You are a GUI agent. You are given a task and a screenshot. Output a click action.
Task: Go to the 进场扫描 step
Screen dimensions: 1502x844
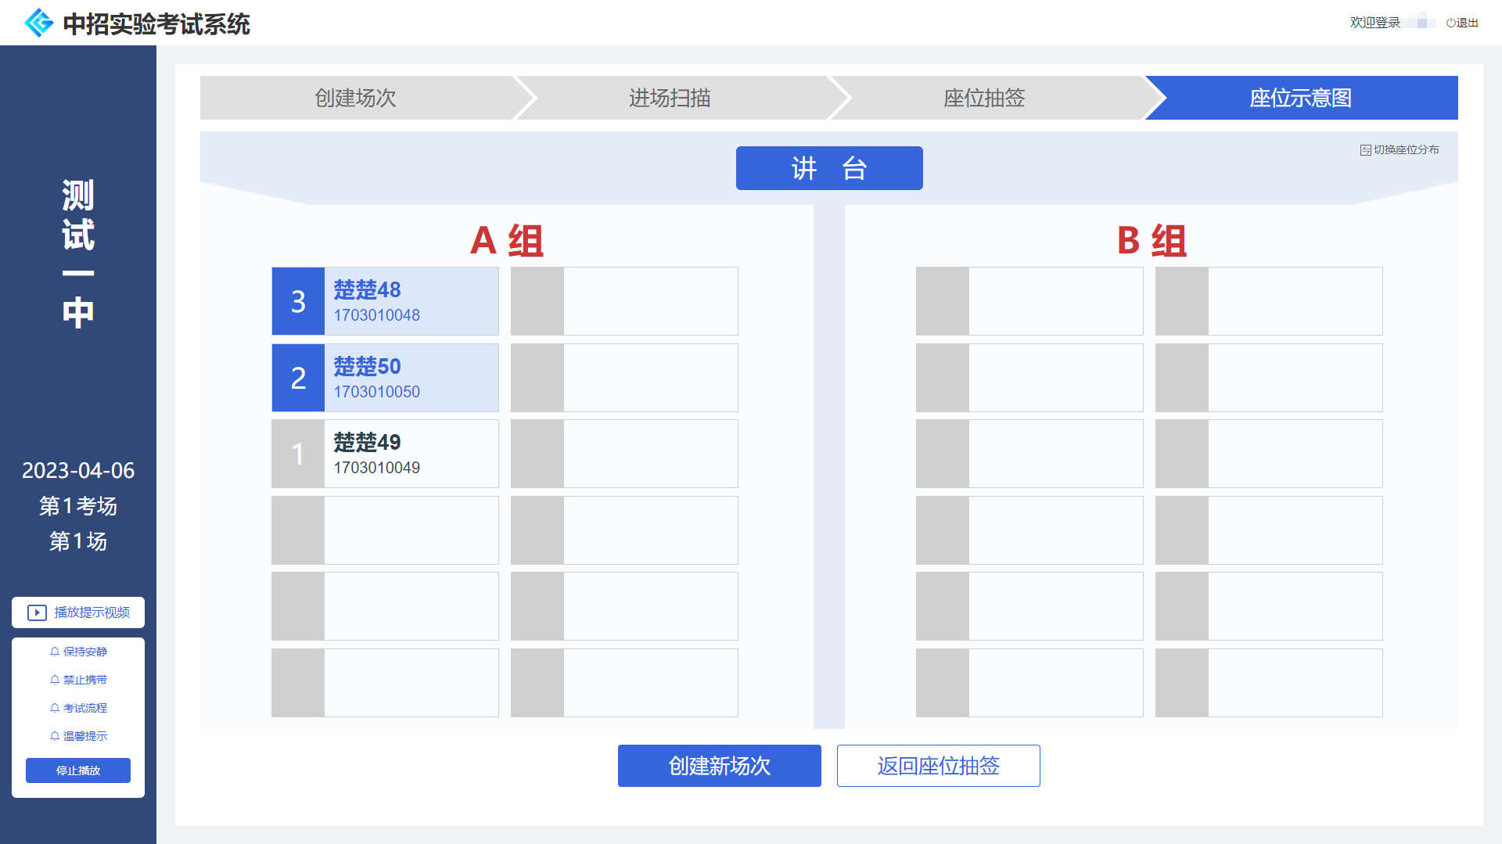pos(670,98)
